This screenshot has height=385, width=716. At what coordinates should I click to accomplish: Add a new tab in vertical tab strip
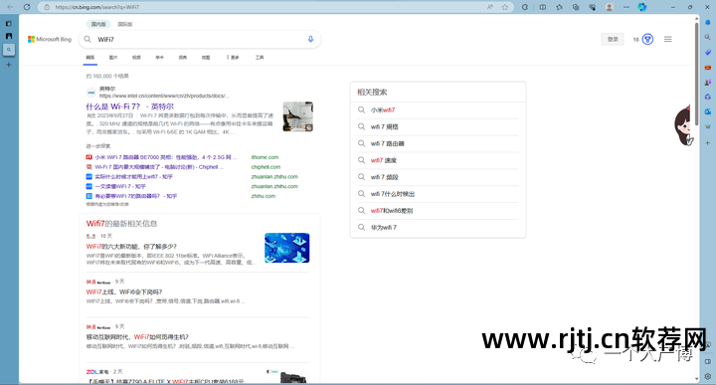click(9, 65)
